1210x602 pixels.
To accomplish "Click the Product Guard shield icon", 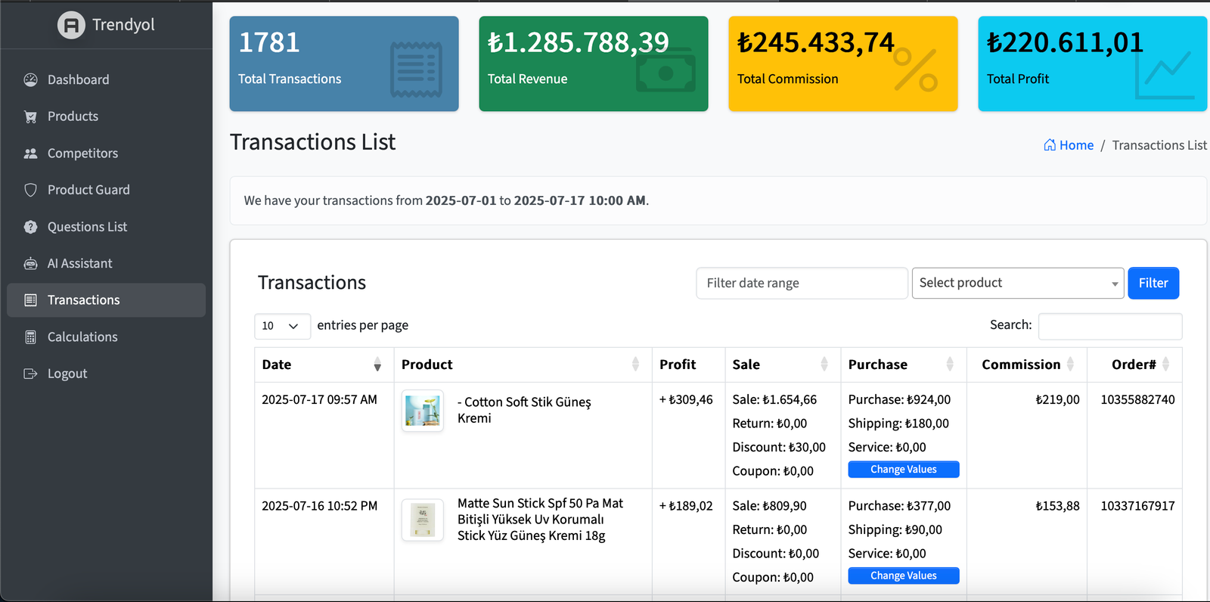I will pyautogui.click(x=30, y=190).
